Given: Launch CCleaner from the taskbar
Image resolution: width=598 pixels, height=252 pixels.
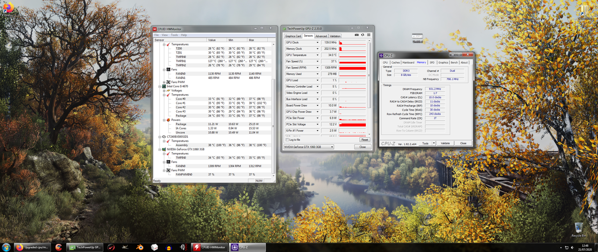Looking at the screenshot, I should [58, 247].
